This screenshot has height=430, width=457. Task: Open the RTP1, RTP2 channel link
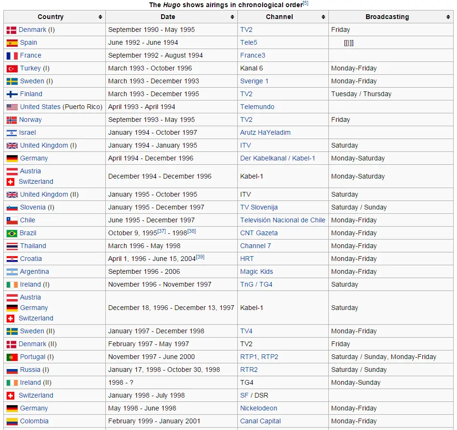[x=259, y=357]
